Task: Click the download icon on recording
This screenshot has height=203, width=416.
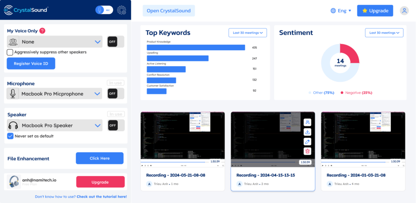Action: (308, 132)
